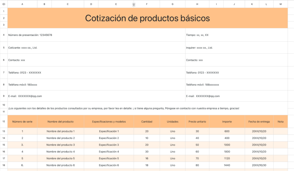This screenshot has width=294, height=171.
Task: Select 'Nombre del producto' header cell
Action: click(61, 122)
